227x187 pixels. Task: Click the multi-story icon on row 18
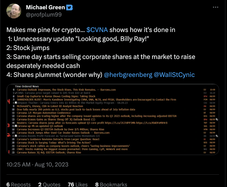tap(217, 136)
